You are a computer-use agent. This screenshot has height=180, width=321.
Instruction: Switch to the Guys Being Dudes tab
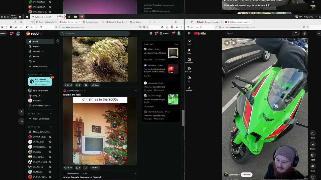[94, 22]
